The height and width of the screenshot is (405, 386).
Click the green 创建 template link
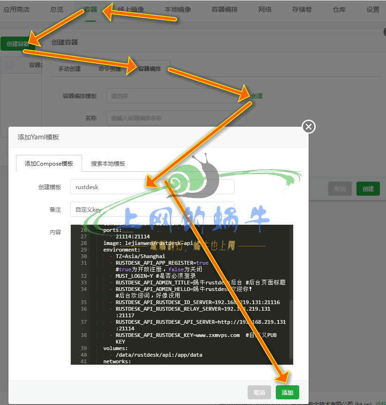257,96
